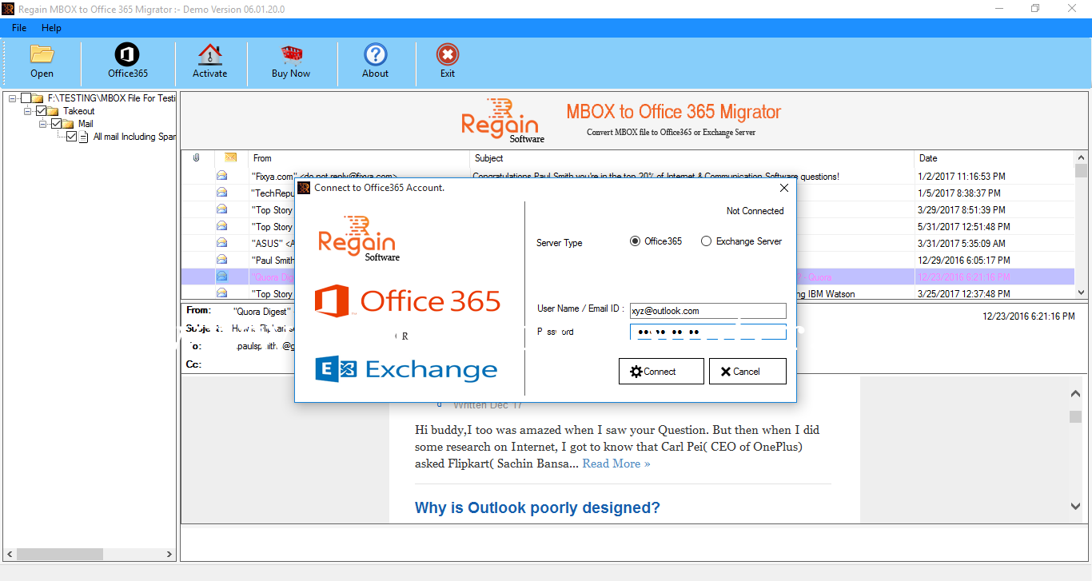Select the email dated 3/29/2017 8:51:39 PM

pos(962,209)
